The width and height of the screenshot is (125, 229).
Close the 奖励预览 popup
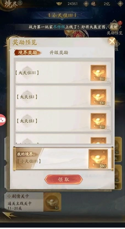tap(112, 41)
